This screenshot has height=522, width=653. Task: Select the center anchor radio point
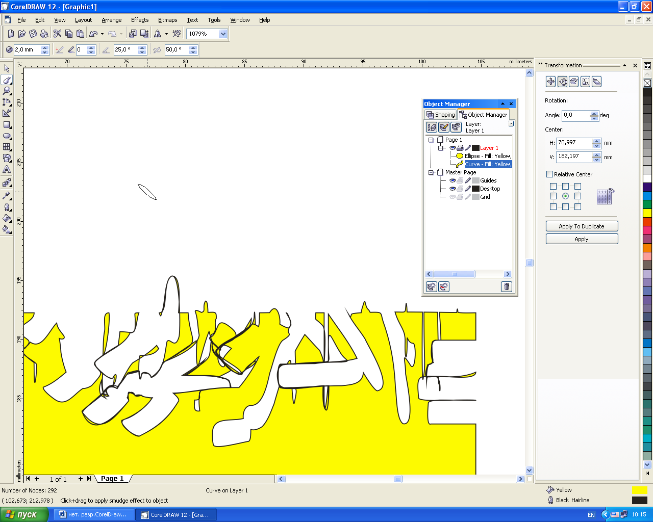[565, 196]
